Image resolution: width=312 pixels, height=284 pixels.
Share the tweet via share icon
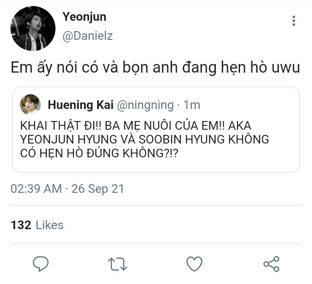pos(271,264)
